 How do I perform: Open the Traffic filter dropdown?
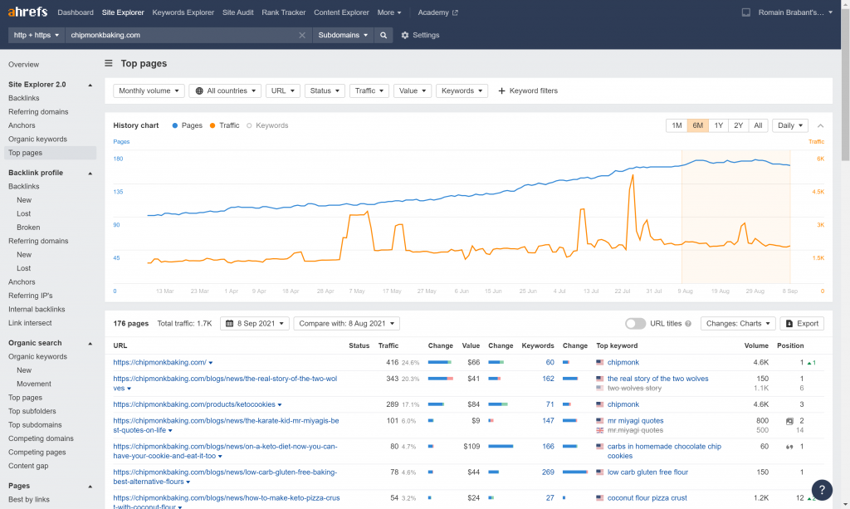[369, 91]
